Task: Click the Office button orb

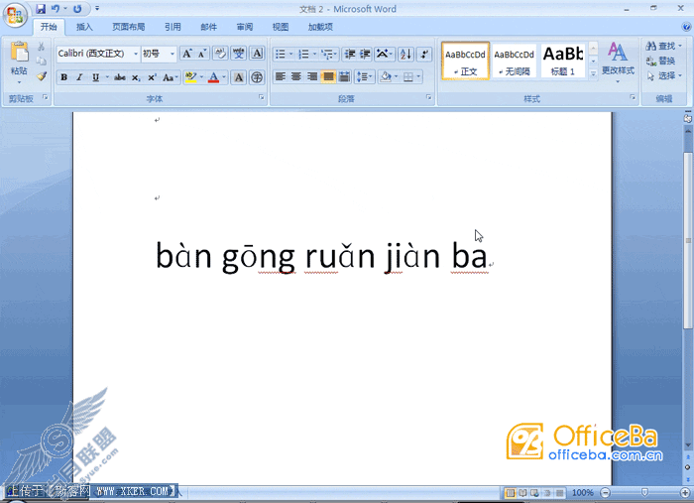Action: (15, 15)
